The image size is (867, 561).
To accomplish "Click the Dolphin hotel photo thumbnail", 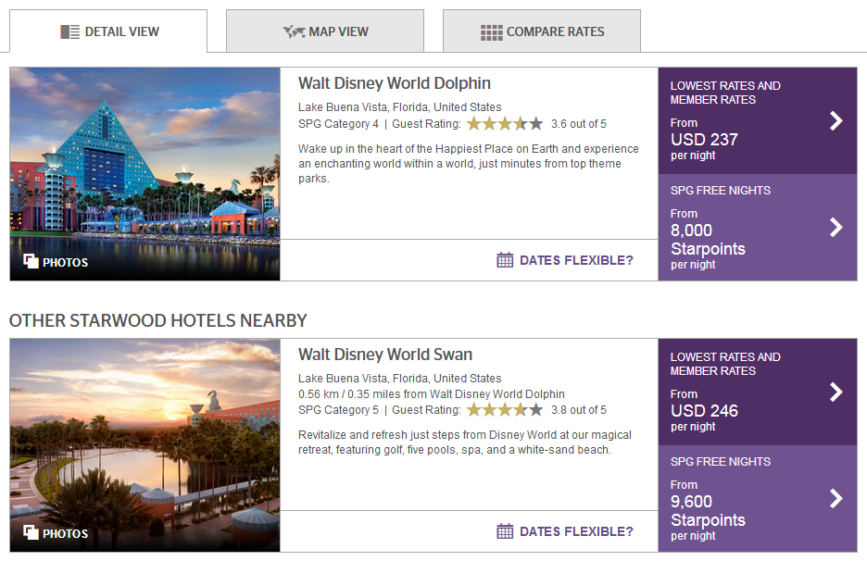I will pos(144,174).
